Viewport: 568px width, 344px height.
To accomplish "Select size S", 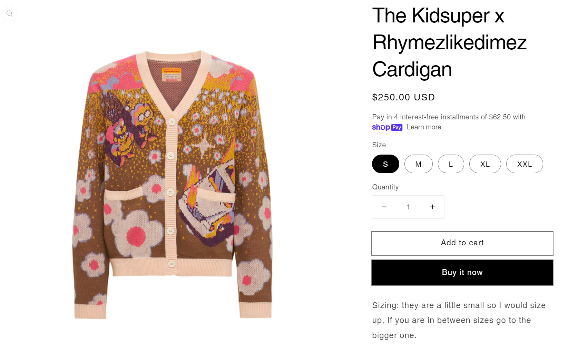I will click(x=385, y=164).
